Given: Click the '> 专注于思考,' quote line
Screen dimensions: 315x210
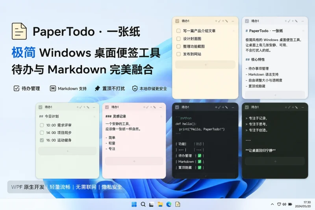Looking at the screenshot, I should [x=256, y=124].
